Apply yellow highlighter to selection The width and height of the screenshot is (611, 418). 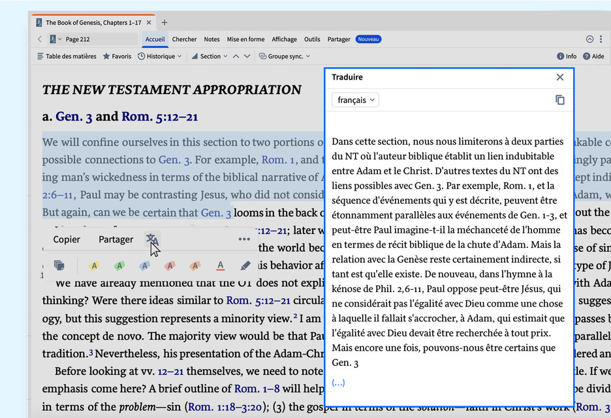pyautogui.click(x=94, y=265)
